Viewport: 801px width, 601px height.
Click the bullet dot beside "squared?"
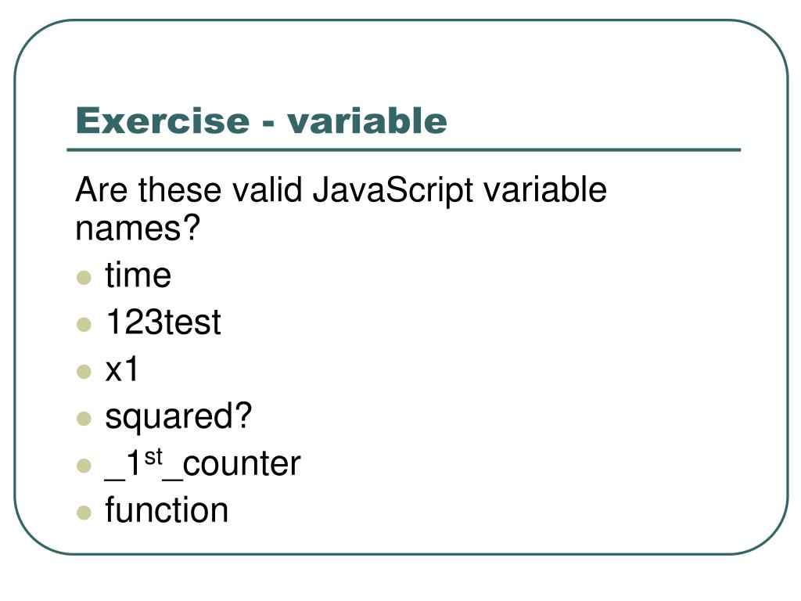(84, 418)
